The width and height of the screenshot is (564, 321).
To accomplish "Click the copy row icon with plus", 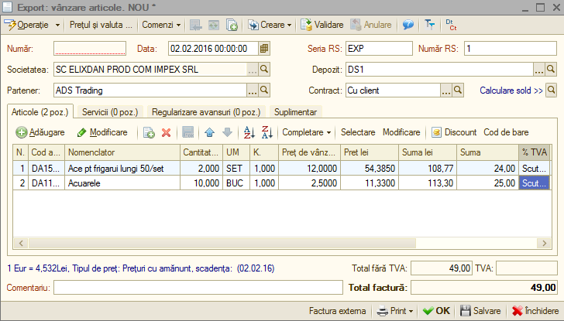I will [x=149, y=132].
